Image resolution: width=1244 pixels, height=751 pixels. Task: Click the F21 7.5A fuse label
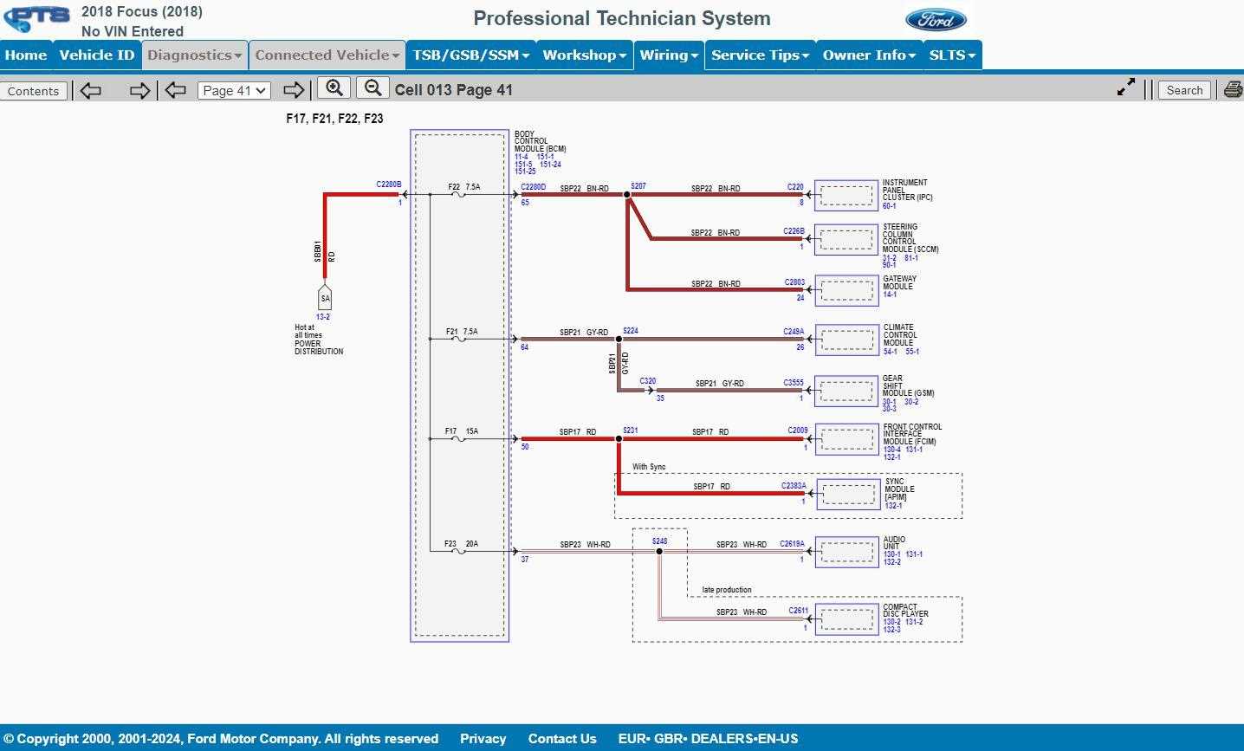(x=462, y=332)
